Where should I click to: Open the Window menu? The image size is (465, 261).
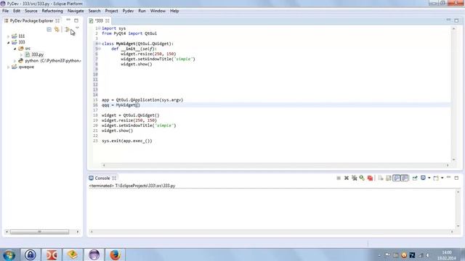(158, 11)
